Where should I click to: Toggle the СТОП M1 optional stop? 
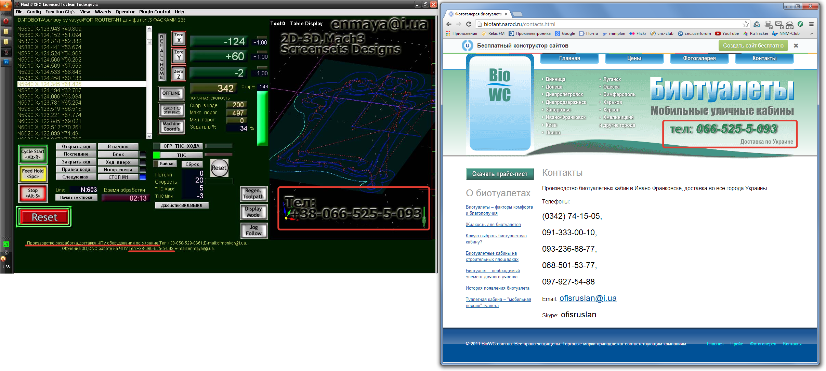point(118,177)
